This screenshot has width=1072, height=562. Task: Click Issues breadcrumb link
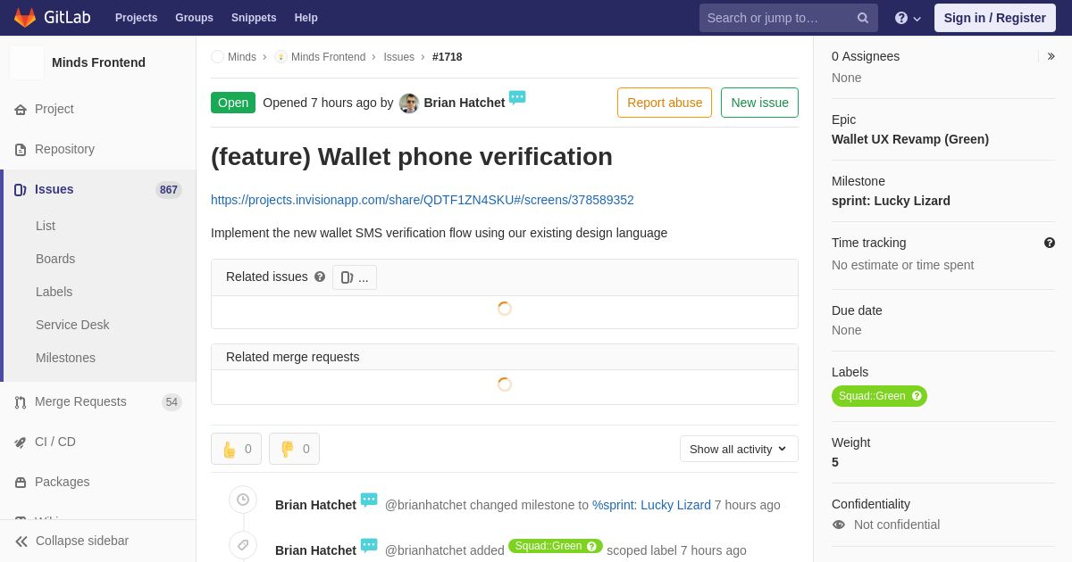pos(398,57)
